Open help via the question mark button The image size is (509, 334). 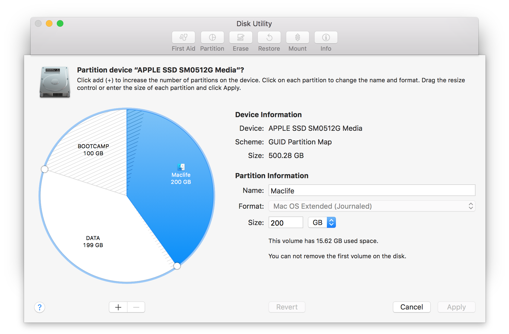click(40, 307)
